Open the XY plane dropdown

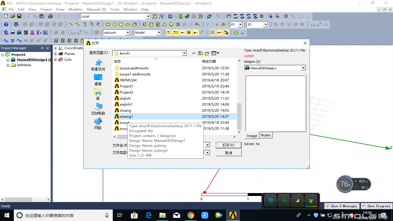[240, 24]
